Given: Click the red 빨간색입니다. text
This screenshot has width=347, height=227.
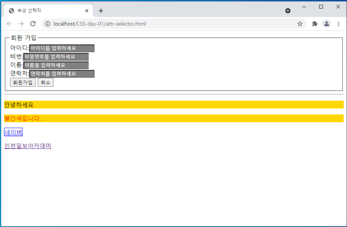Looking at the screenshot, I should pyautogui.click(x=22, y=118).
